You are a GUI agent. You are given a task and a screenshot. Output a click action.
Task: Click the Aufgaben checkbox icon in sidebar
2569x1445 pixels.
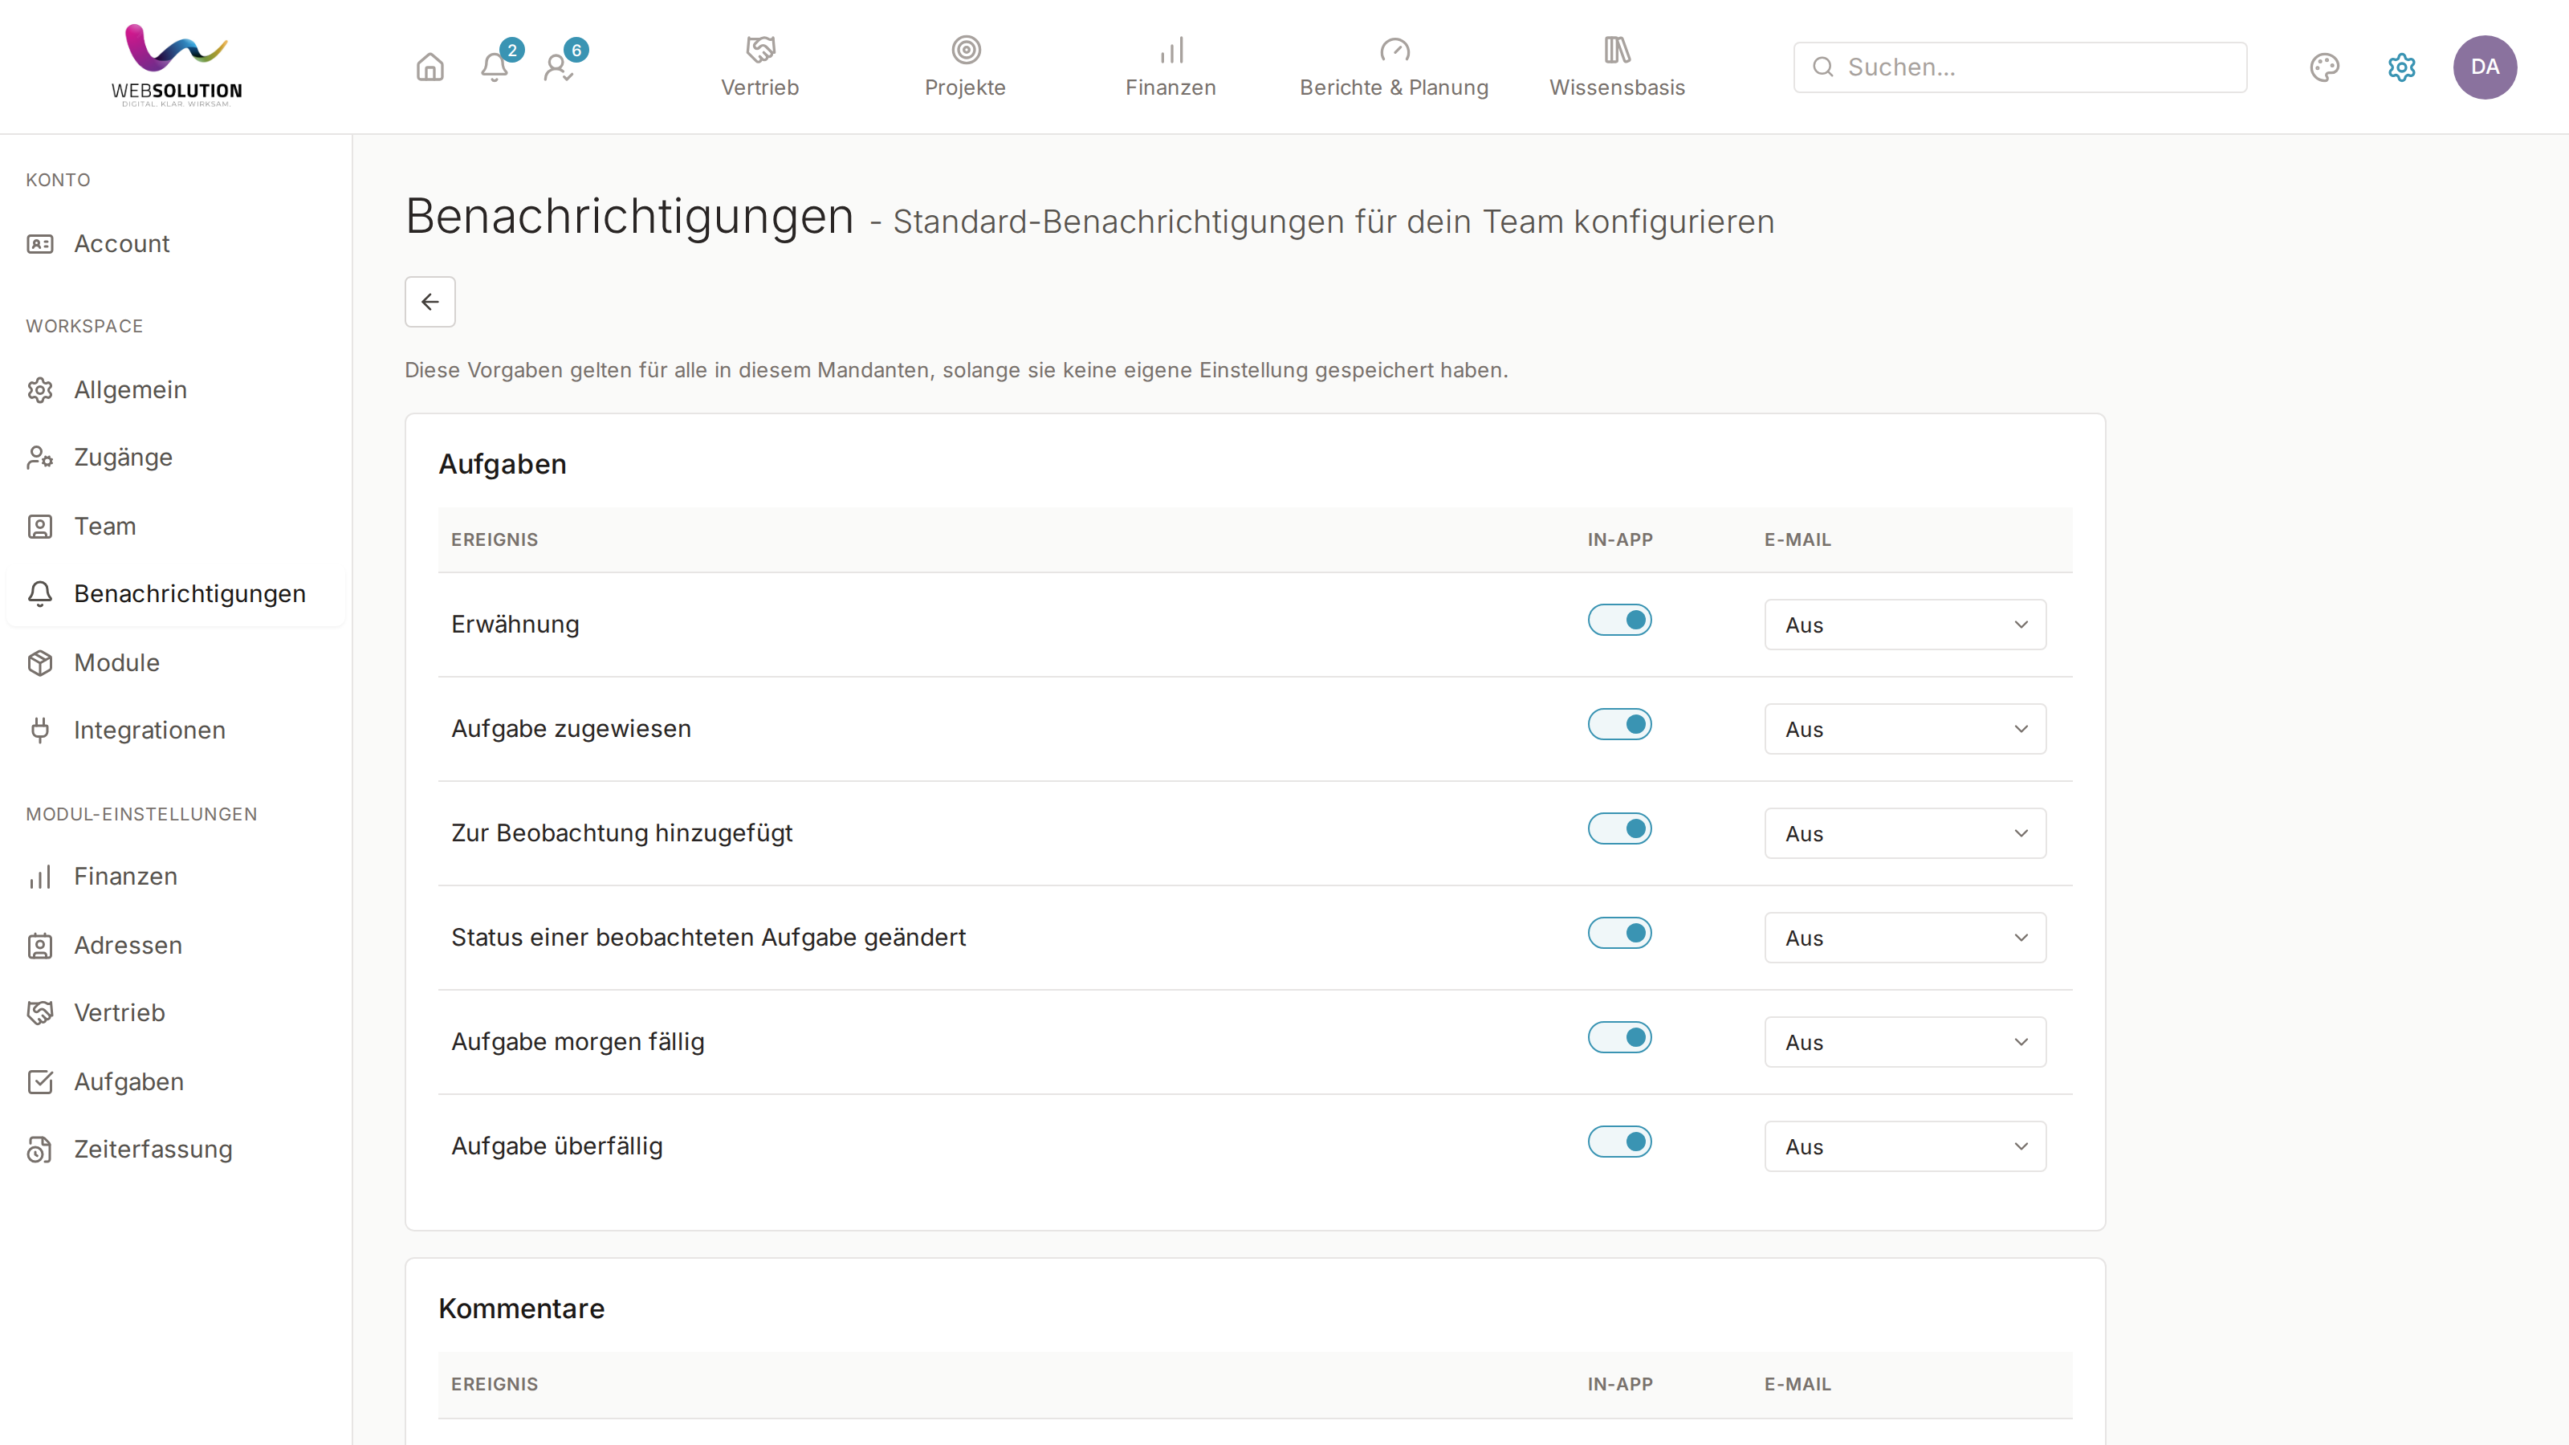40,1082
